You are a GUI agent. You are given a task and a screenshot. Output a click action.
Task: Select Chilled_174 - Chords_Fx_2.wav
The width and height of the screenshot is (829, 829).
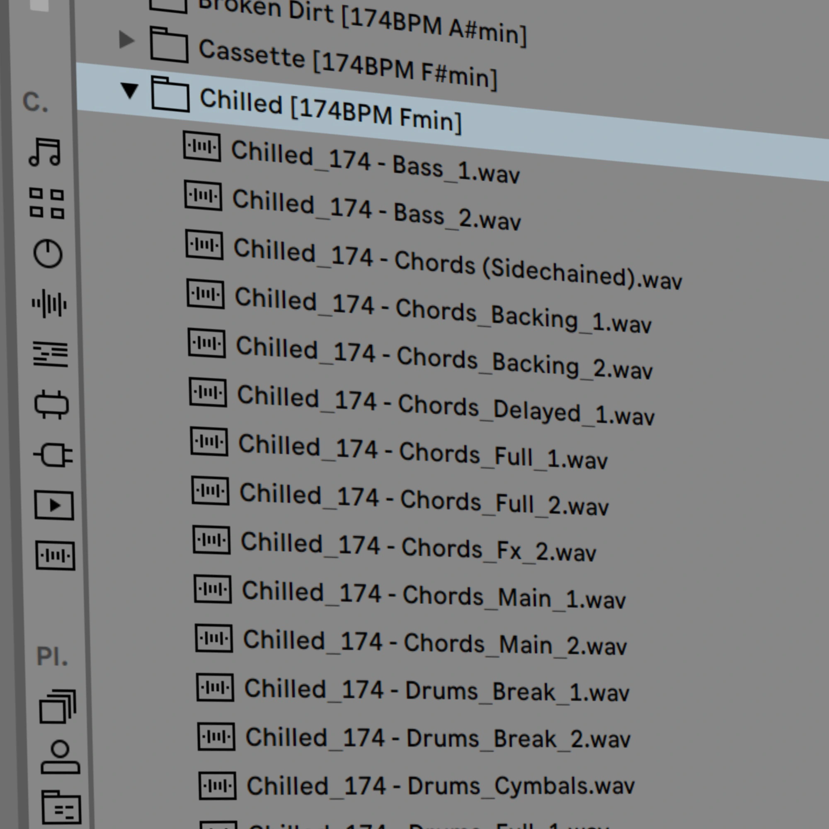click(418, 547)
